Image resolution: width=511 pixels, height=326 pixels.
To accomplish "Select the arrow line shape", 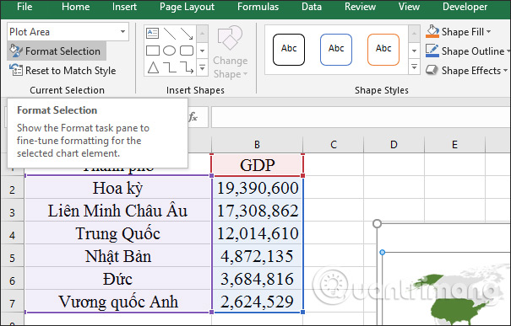I will pyautogui.click(x=187, y=33).
